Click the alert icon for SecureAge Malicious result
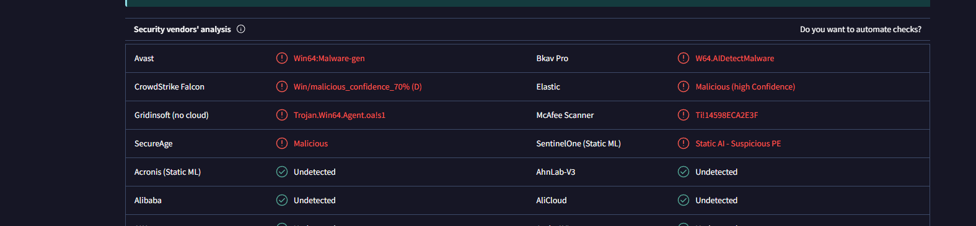Viewport: 976px width, 226px height. (282, 143)
